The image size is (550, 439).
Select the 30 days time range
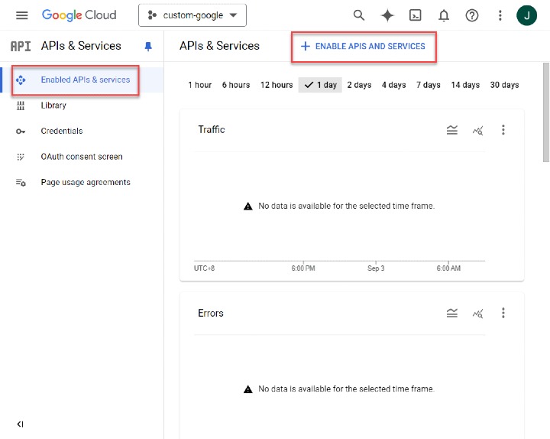(504, 85)
